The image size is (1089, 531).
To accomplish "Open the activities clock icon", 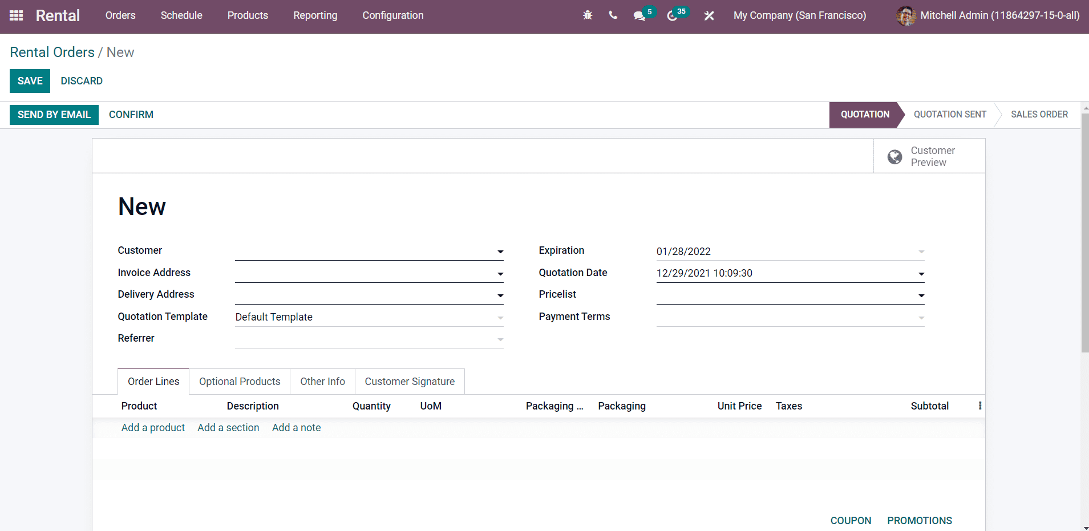I will point(673,16).
